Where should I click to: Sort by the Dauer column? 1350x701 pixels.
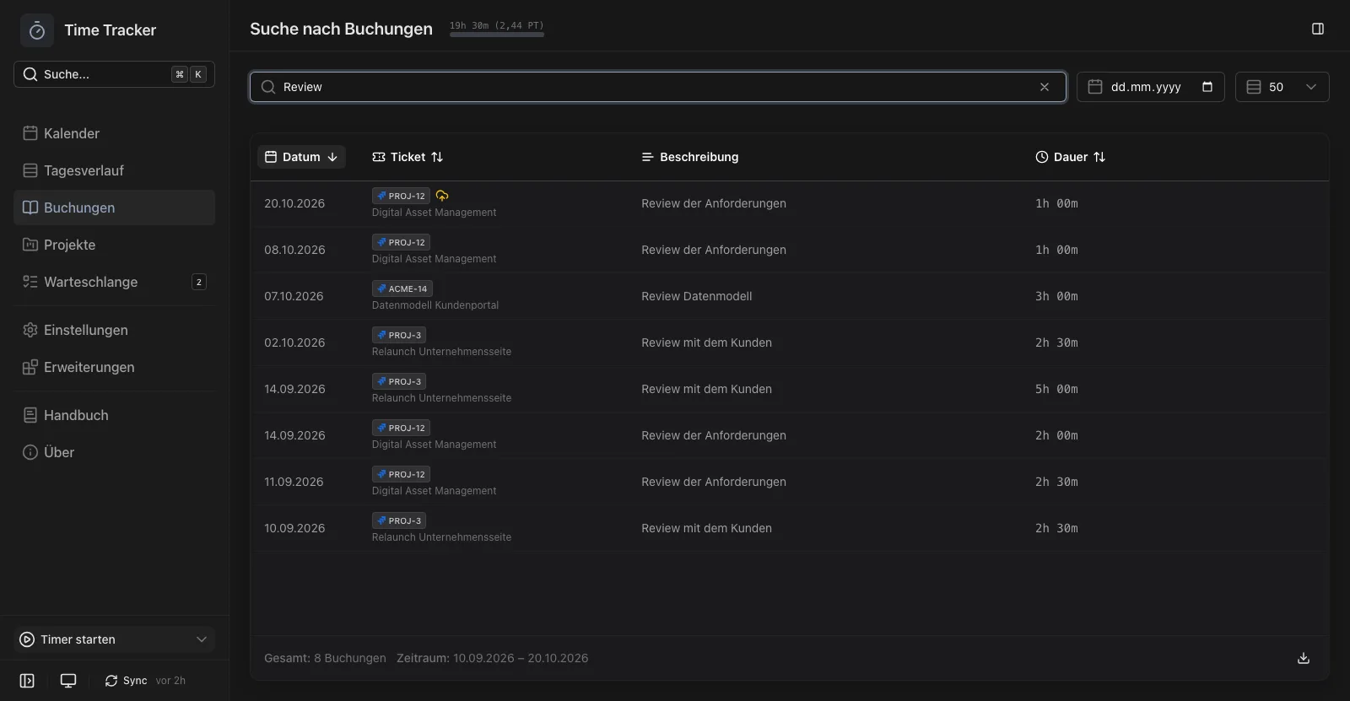click(1070, 157)
